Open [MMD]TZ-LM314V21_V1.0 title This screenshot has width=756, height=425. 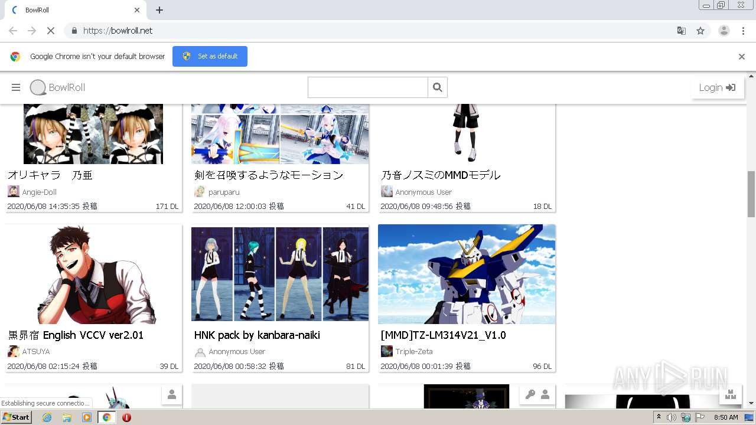[x=443, y=335]
